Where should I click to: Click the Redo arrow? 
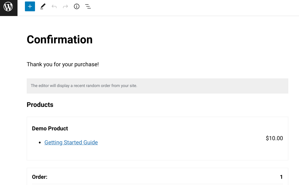pos(65,6)
